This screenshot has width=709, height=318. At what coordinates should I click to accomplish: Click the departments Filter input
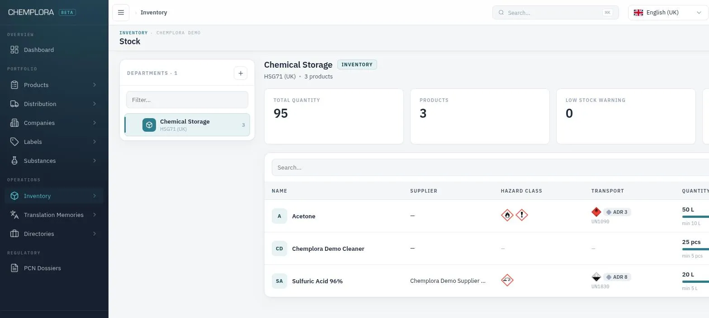[x=187, y=100]
